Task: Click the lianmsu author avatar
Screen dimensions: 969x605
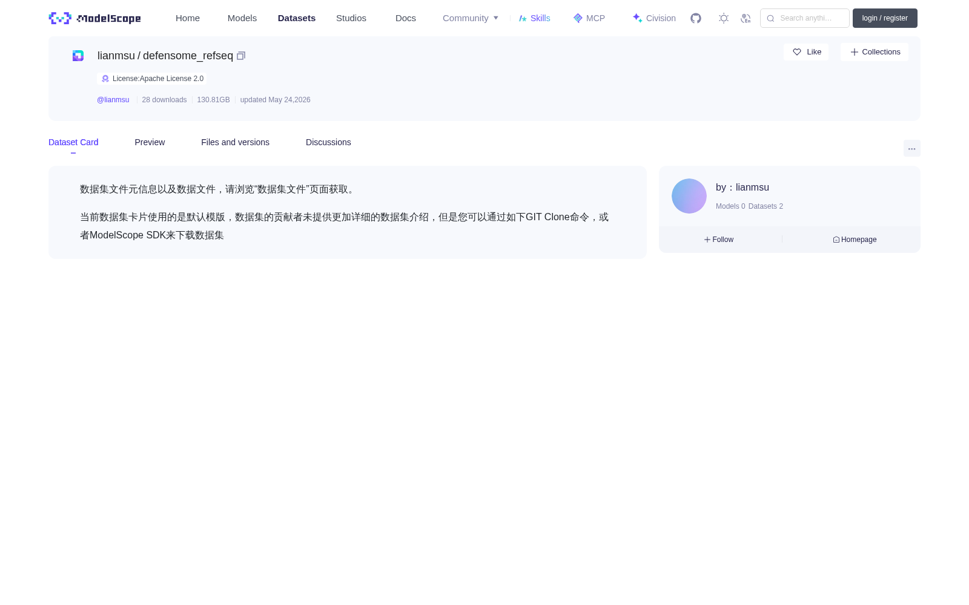Action: (x=689, y=196)
